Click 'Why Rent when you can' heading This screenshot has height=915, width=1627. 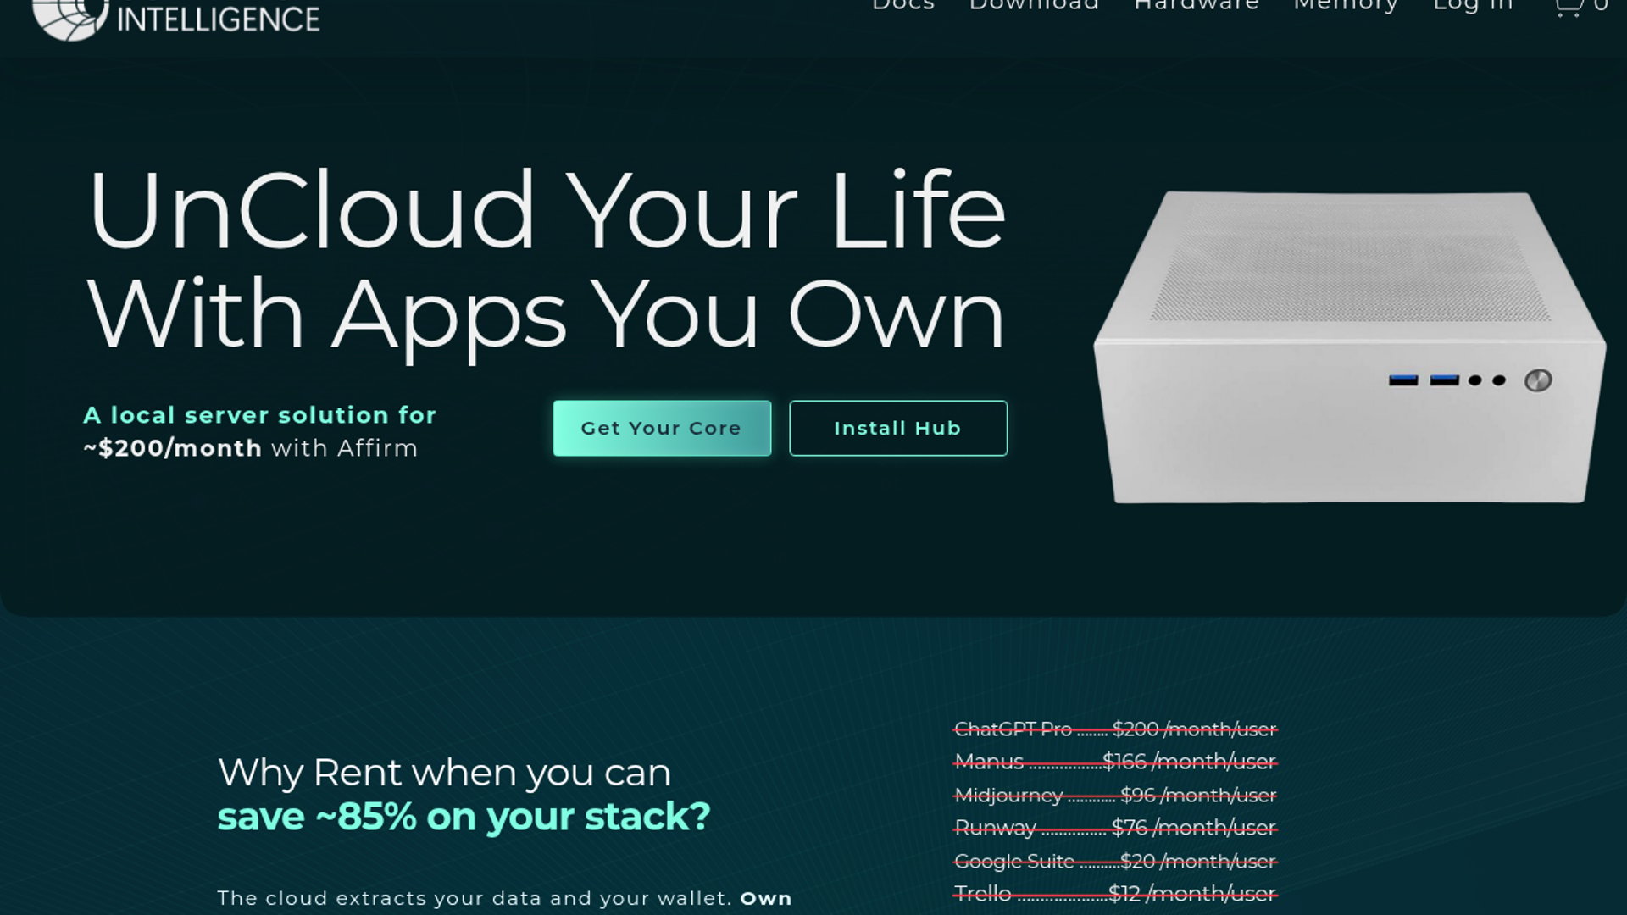(444, 772)
